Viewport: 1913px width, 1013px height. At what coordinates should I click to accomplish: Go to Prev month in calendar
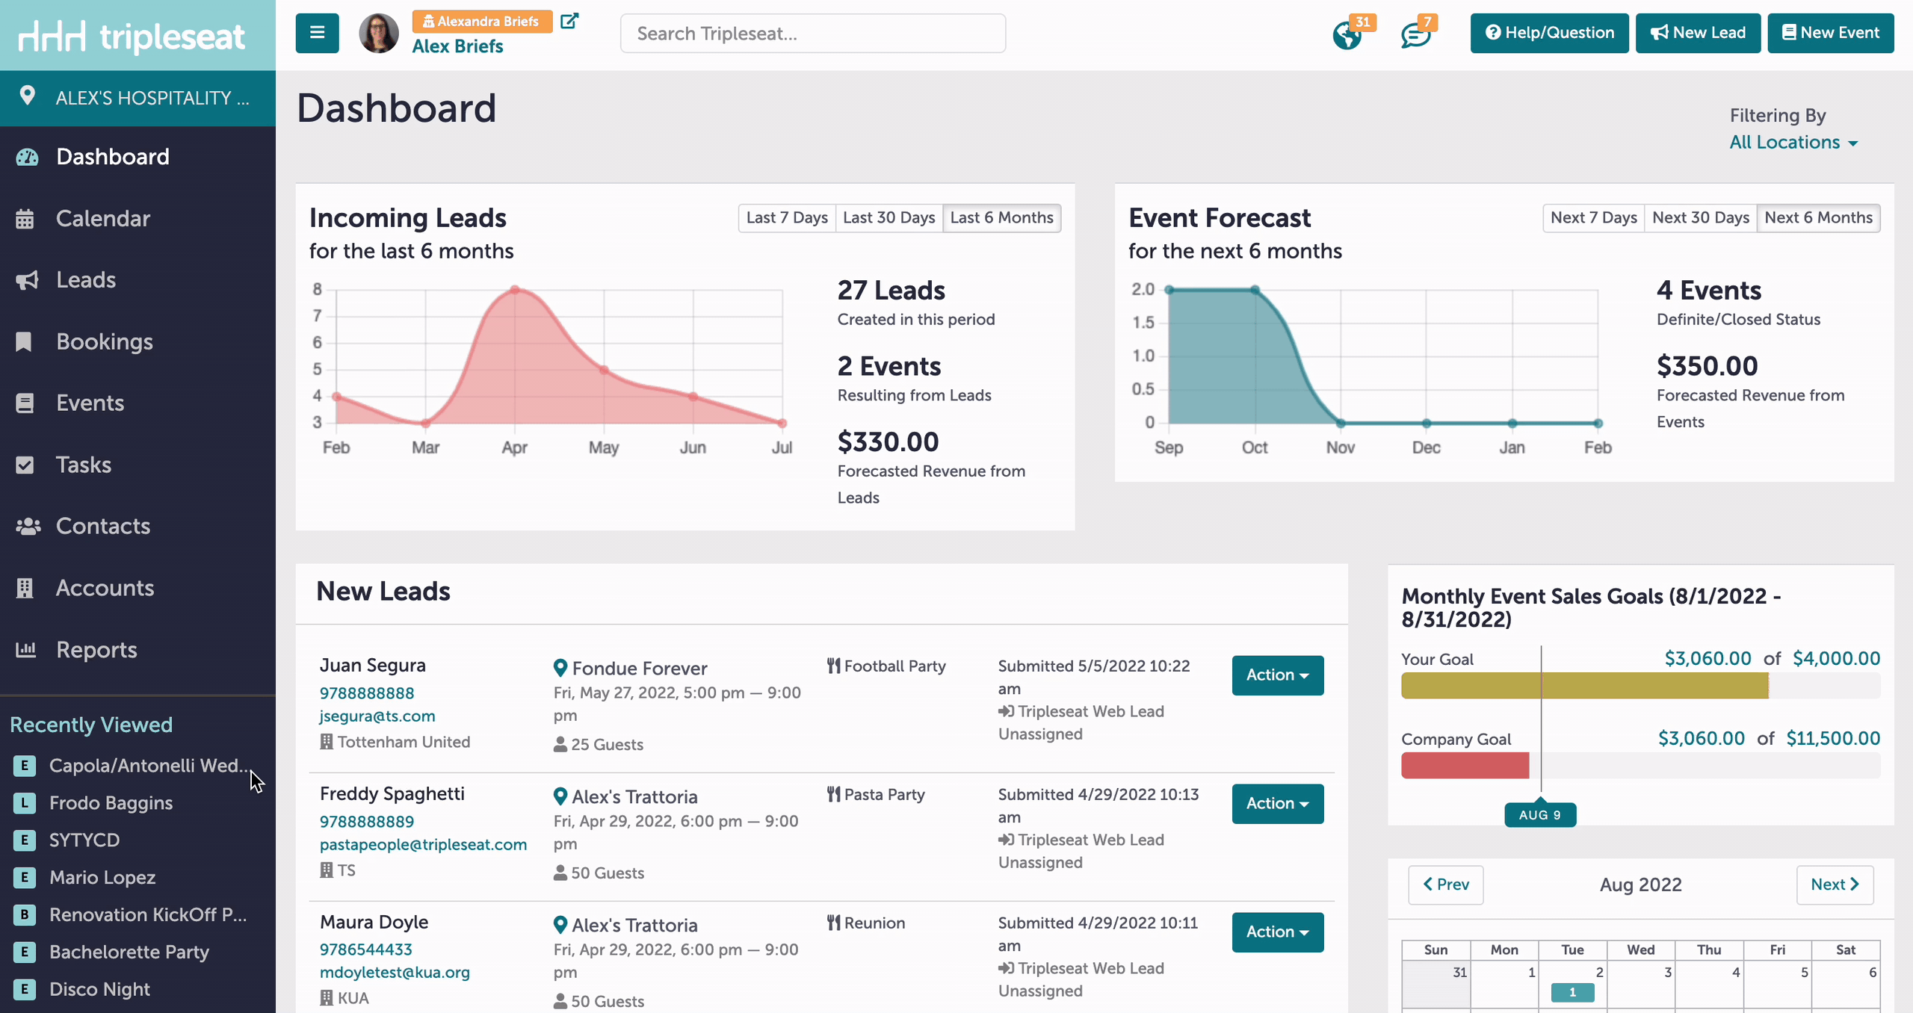[x=1445, y=885]
